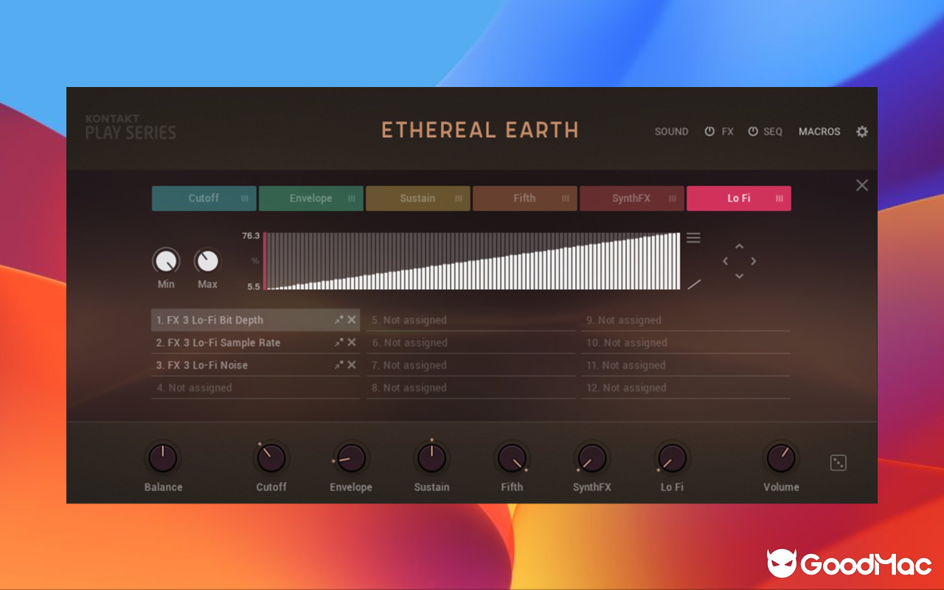Toggle the SEQ power button
Image resolution: width=944 pixels, height=590 pixels.
pos(754,131)
